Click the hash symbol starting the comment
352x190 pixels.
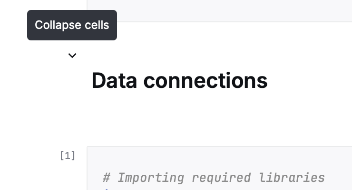tap(107, 178)
